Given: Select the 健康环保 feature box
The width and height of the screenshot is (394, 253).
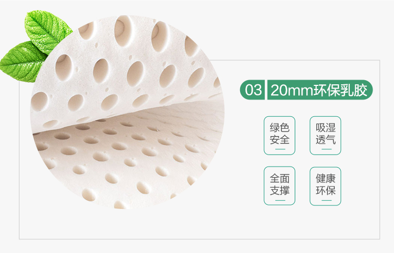Looking at the screenshot, I should click(x=325, y=186).
